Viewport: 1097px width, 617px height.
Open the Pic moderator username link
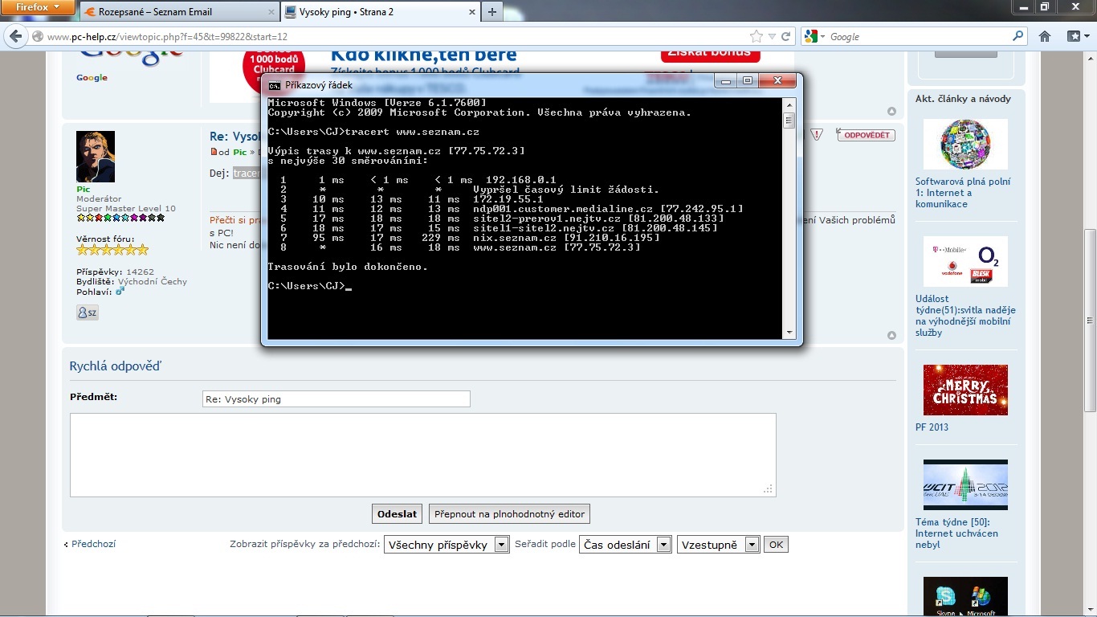tap(83, 190)
